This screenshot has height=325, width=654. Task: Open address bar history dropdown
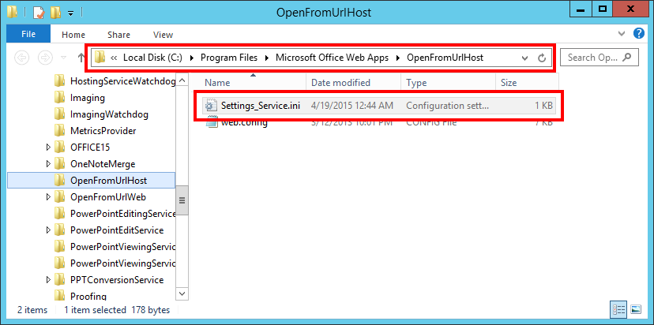[x=524, y=58]
